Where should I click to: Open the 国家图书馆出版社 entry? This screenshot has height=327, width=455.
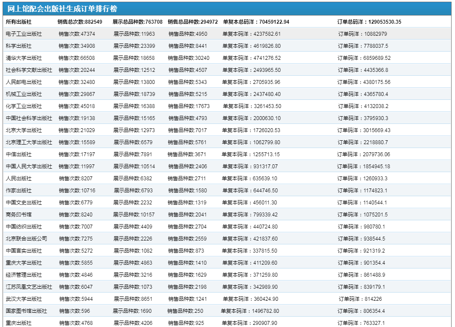tap(26, 311)
